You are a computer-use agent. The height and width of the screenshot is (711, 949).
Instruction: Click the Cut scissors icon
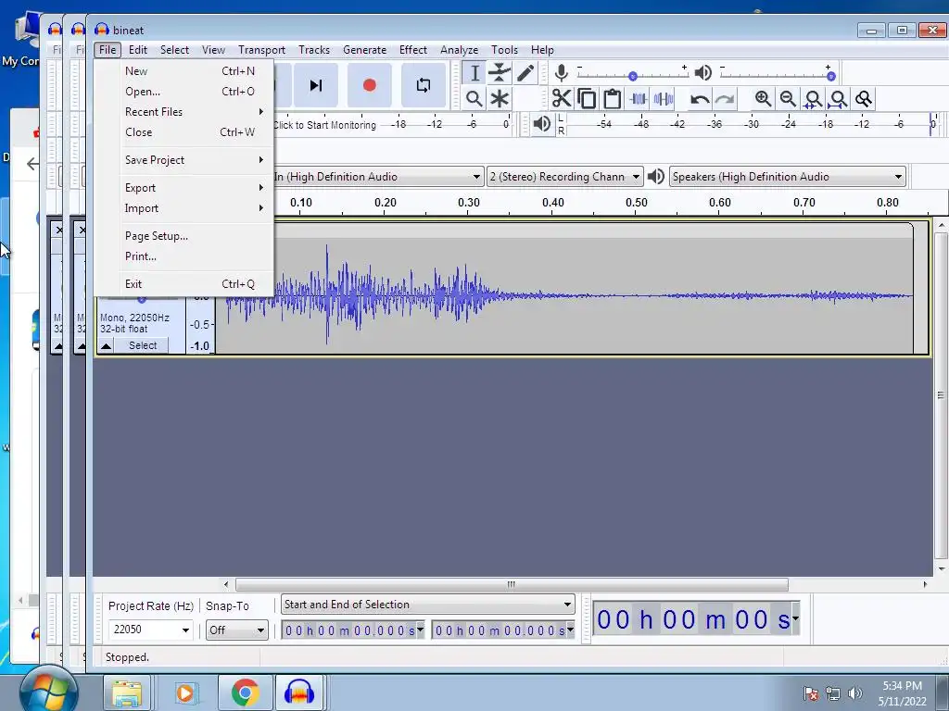pos(562,98)
